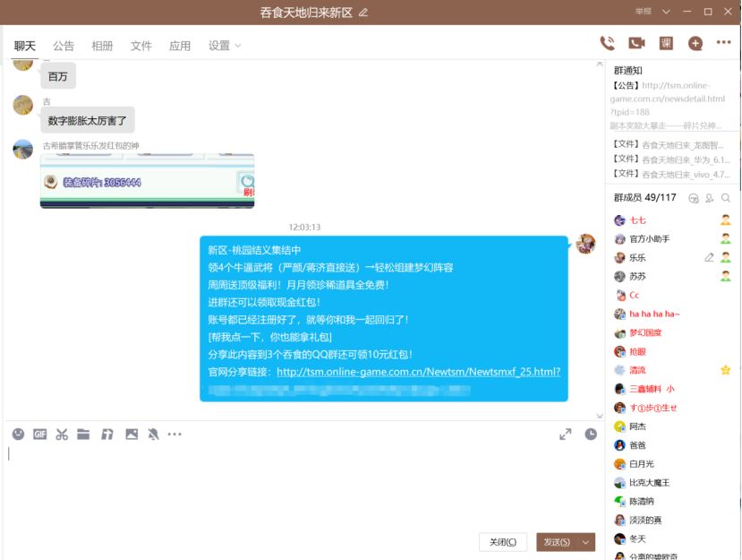Open the dropdown arrow in title bar
The width and height of the screenshot is (742, 560).
666,12
